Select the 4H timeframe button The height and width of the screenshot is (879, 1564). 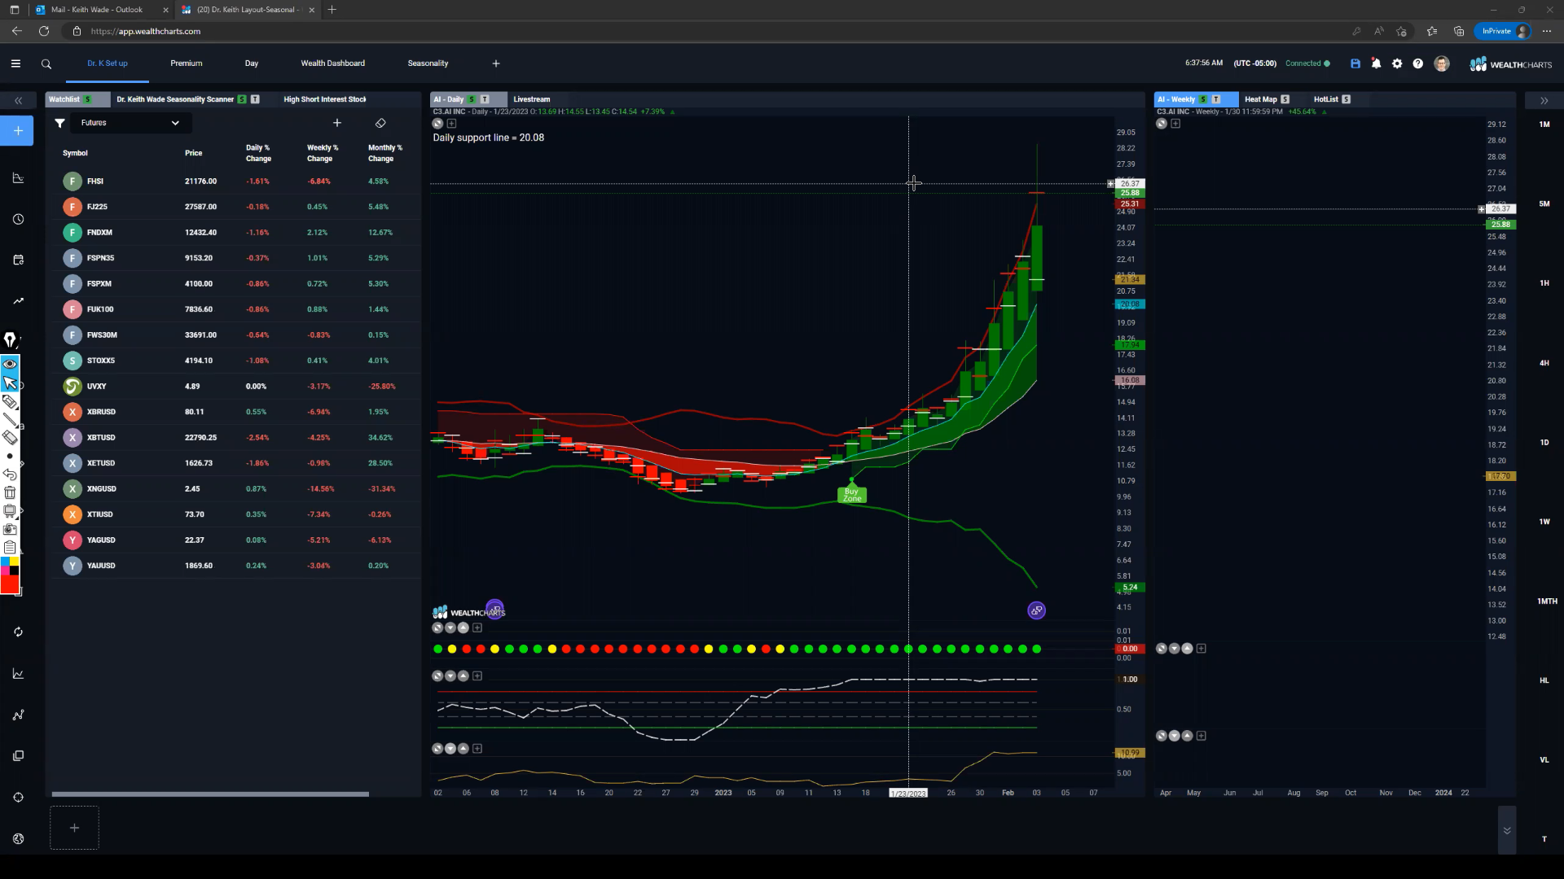[1544, 363]
